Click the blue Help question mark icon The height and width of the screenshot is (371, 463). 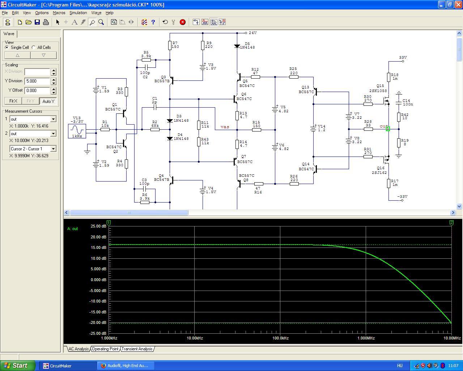pyautogui.click(x=153, y=22)
